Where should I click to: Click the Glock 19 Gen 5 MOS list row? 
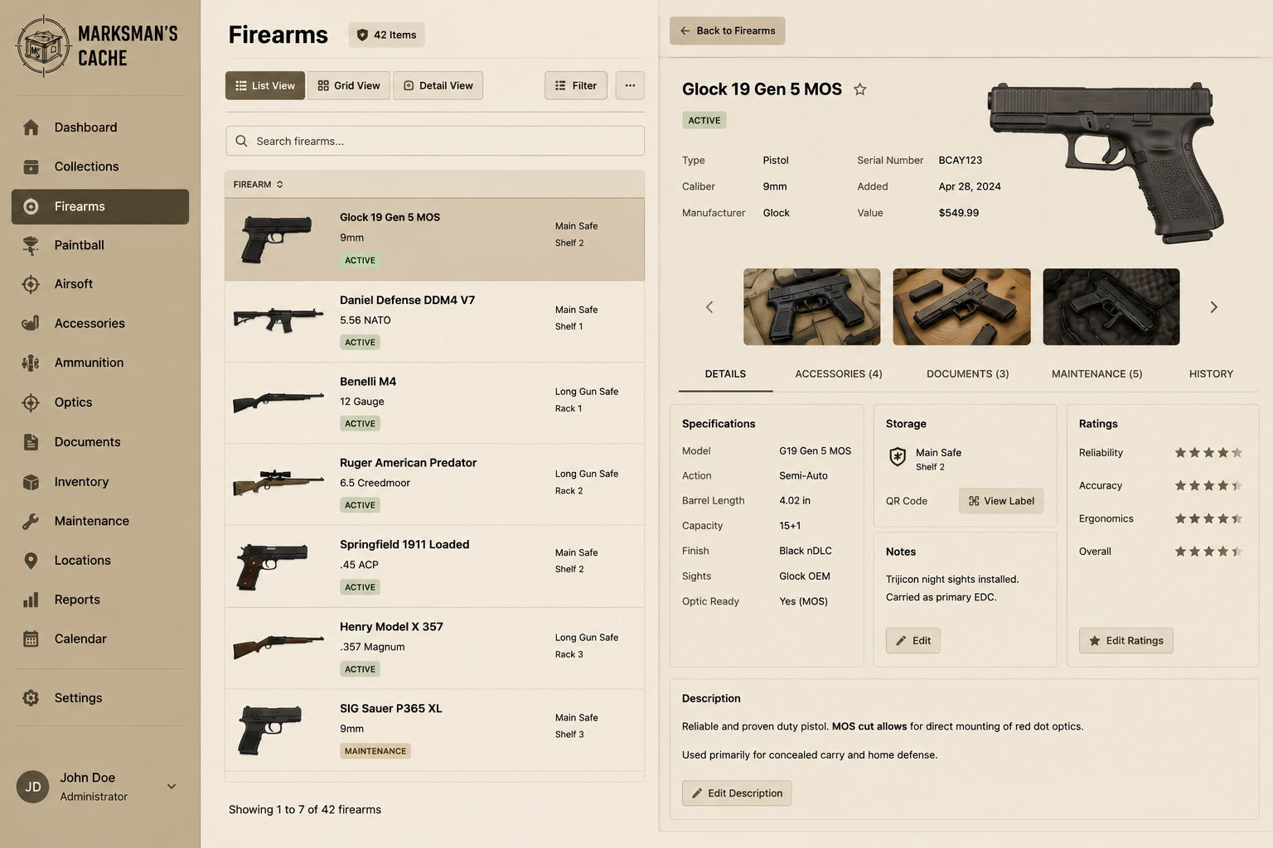point(434,239)
